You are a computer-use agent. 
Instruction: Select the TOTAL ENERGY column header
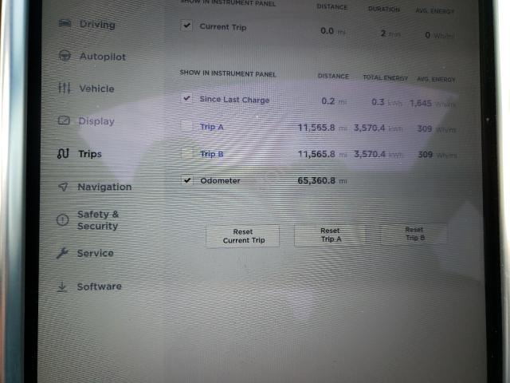[x=385, y=78]
